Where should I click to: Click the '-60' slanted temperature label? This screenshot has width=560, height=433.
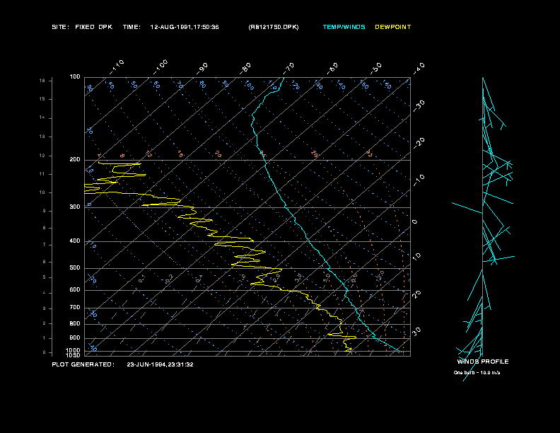[x=332, y=69]
